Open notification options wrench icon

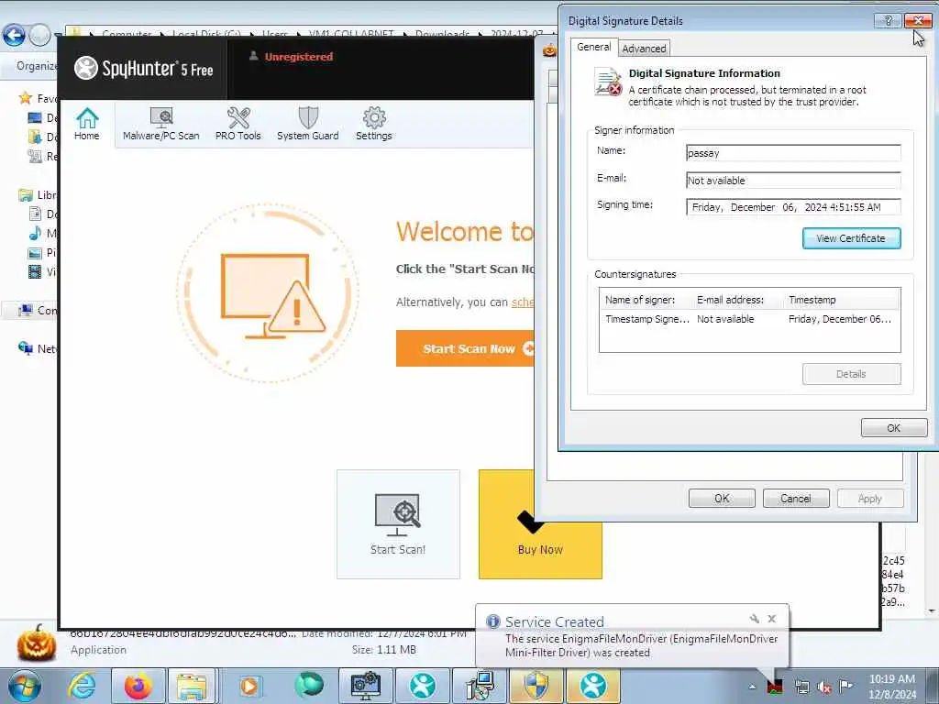pos(755,619)
